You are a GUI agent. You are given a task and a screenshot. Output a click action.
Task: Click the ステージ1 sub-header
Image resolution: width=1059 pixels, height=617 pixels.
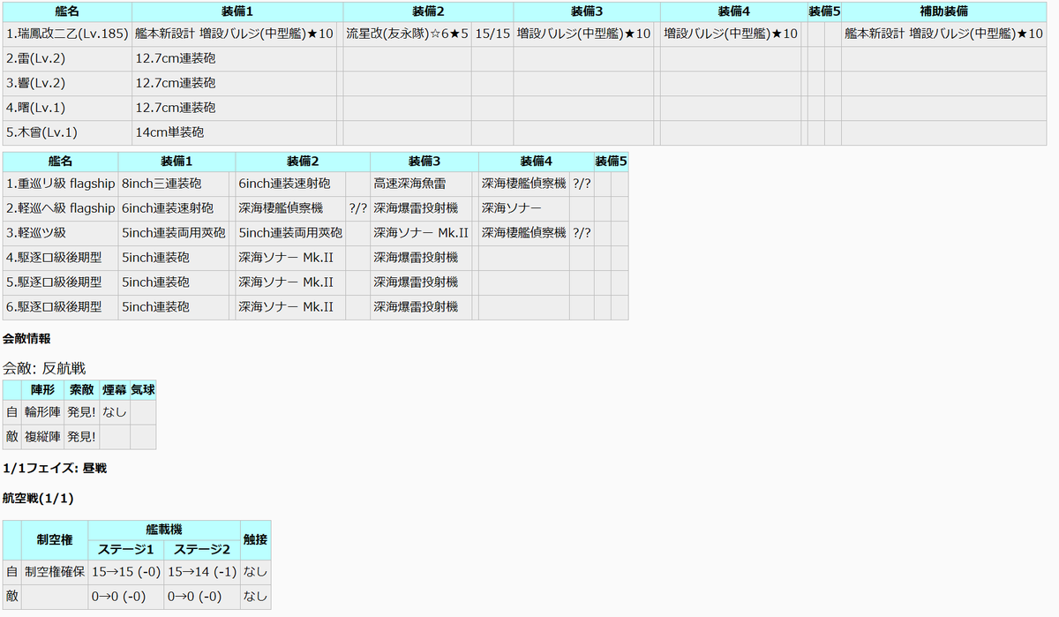126,549
